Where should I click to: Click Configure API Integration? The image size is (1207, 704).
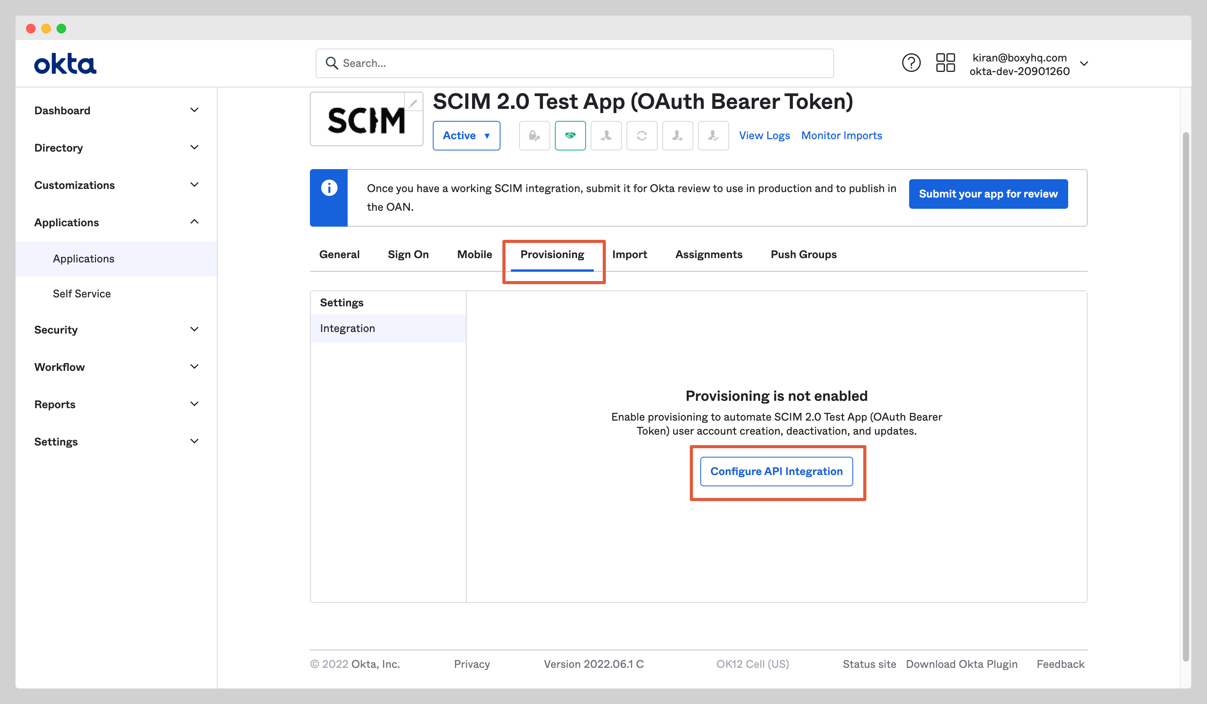pyautogui.click(x=776, y=471)
